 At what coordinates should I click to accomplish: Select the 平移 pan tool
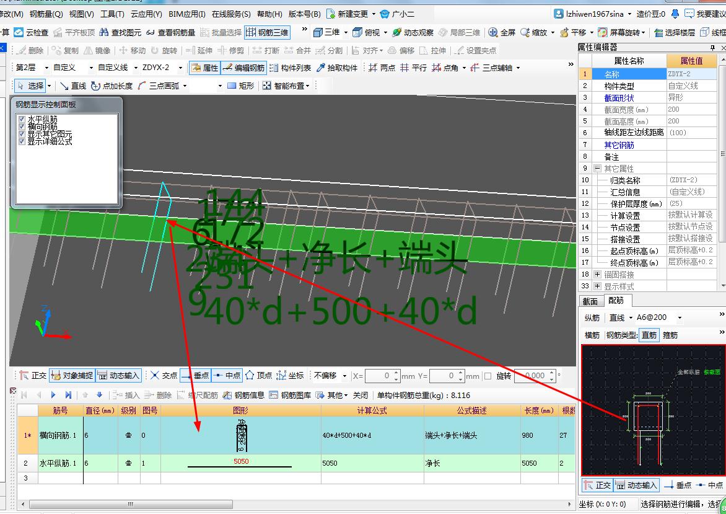pyautogui.click(x=573, y=32)
